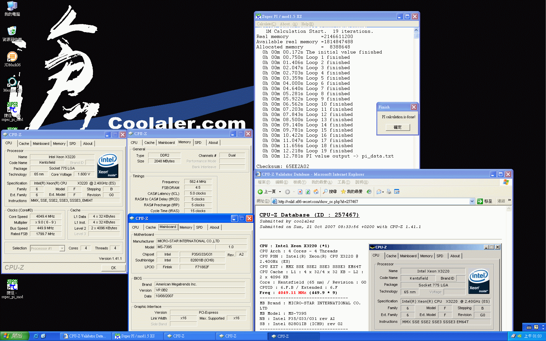Click the Super PI output scrollbar thumb
The image size is (546, 341).
click(x=416, y=35)
